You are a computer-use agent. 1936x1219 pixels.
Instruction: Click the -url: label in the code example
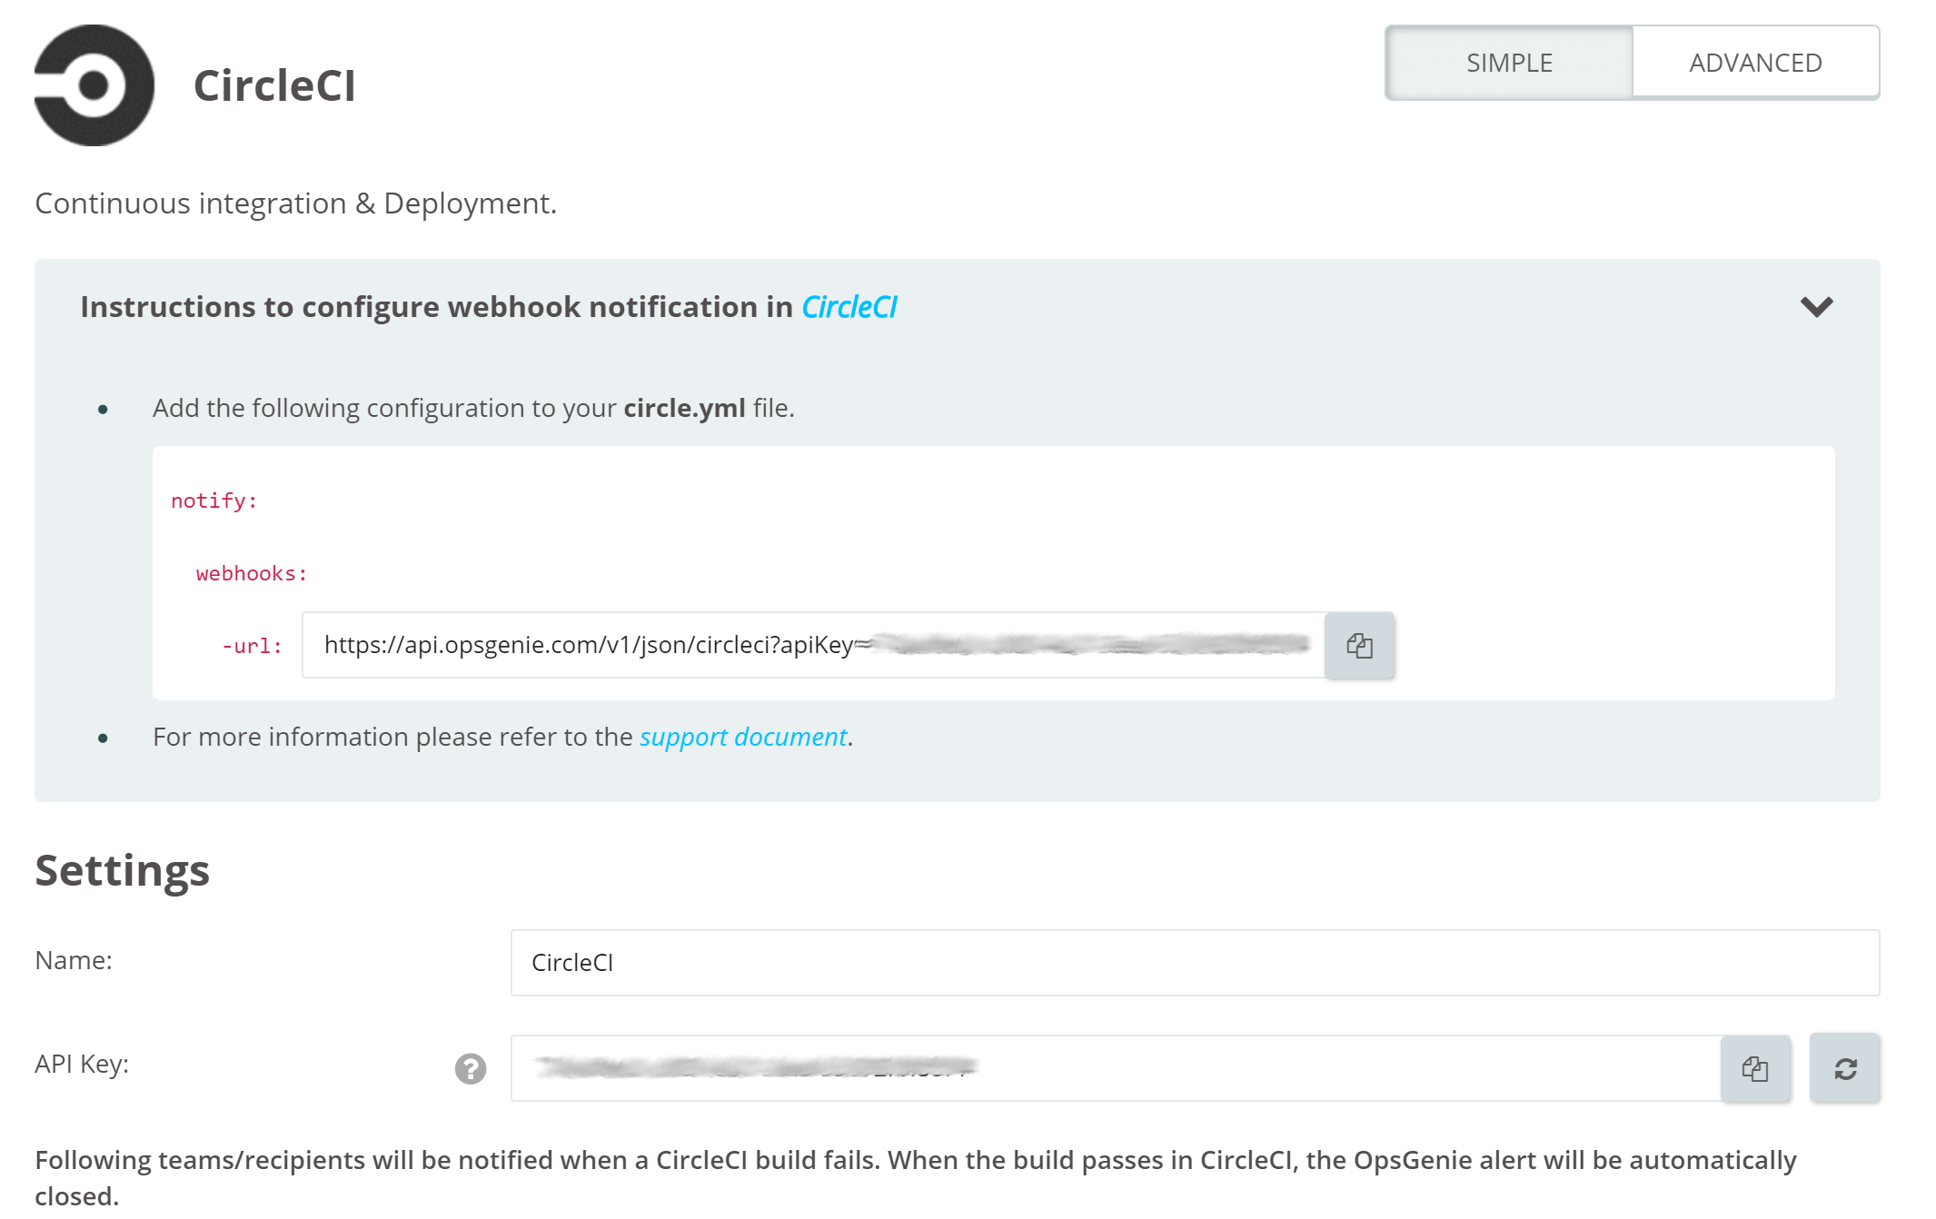tap(250, 646)
